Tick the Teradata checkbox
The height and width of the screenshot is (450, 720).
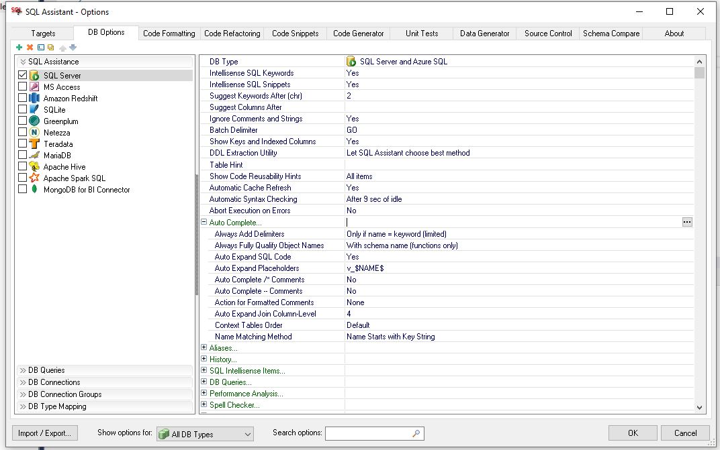(x=23, y=143)
